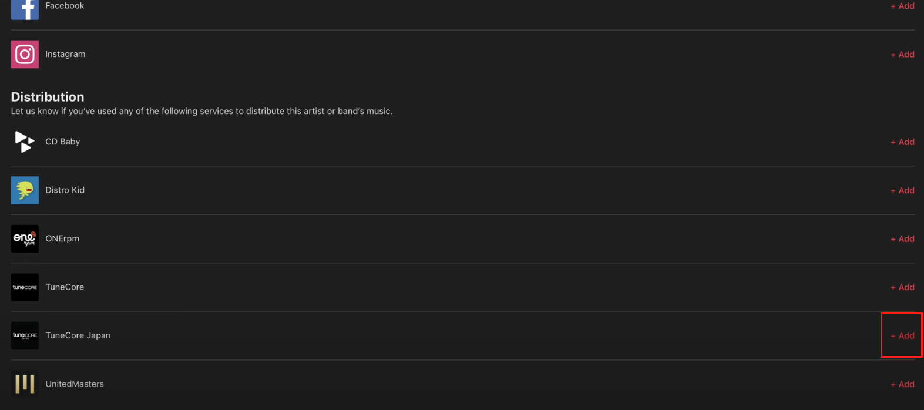The width and height of the screenshot is (924, 410).
Task: Click the UnitedMasters logo icon
Action: (x=25, y=384)
